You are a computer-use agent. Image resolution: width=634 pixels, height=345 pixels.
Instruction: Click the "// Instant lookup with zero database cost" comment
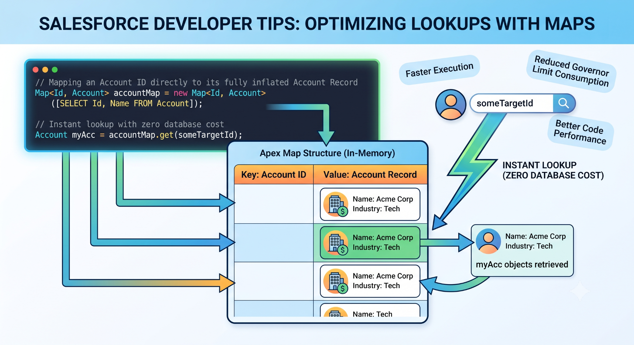[x=130, y=124]
